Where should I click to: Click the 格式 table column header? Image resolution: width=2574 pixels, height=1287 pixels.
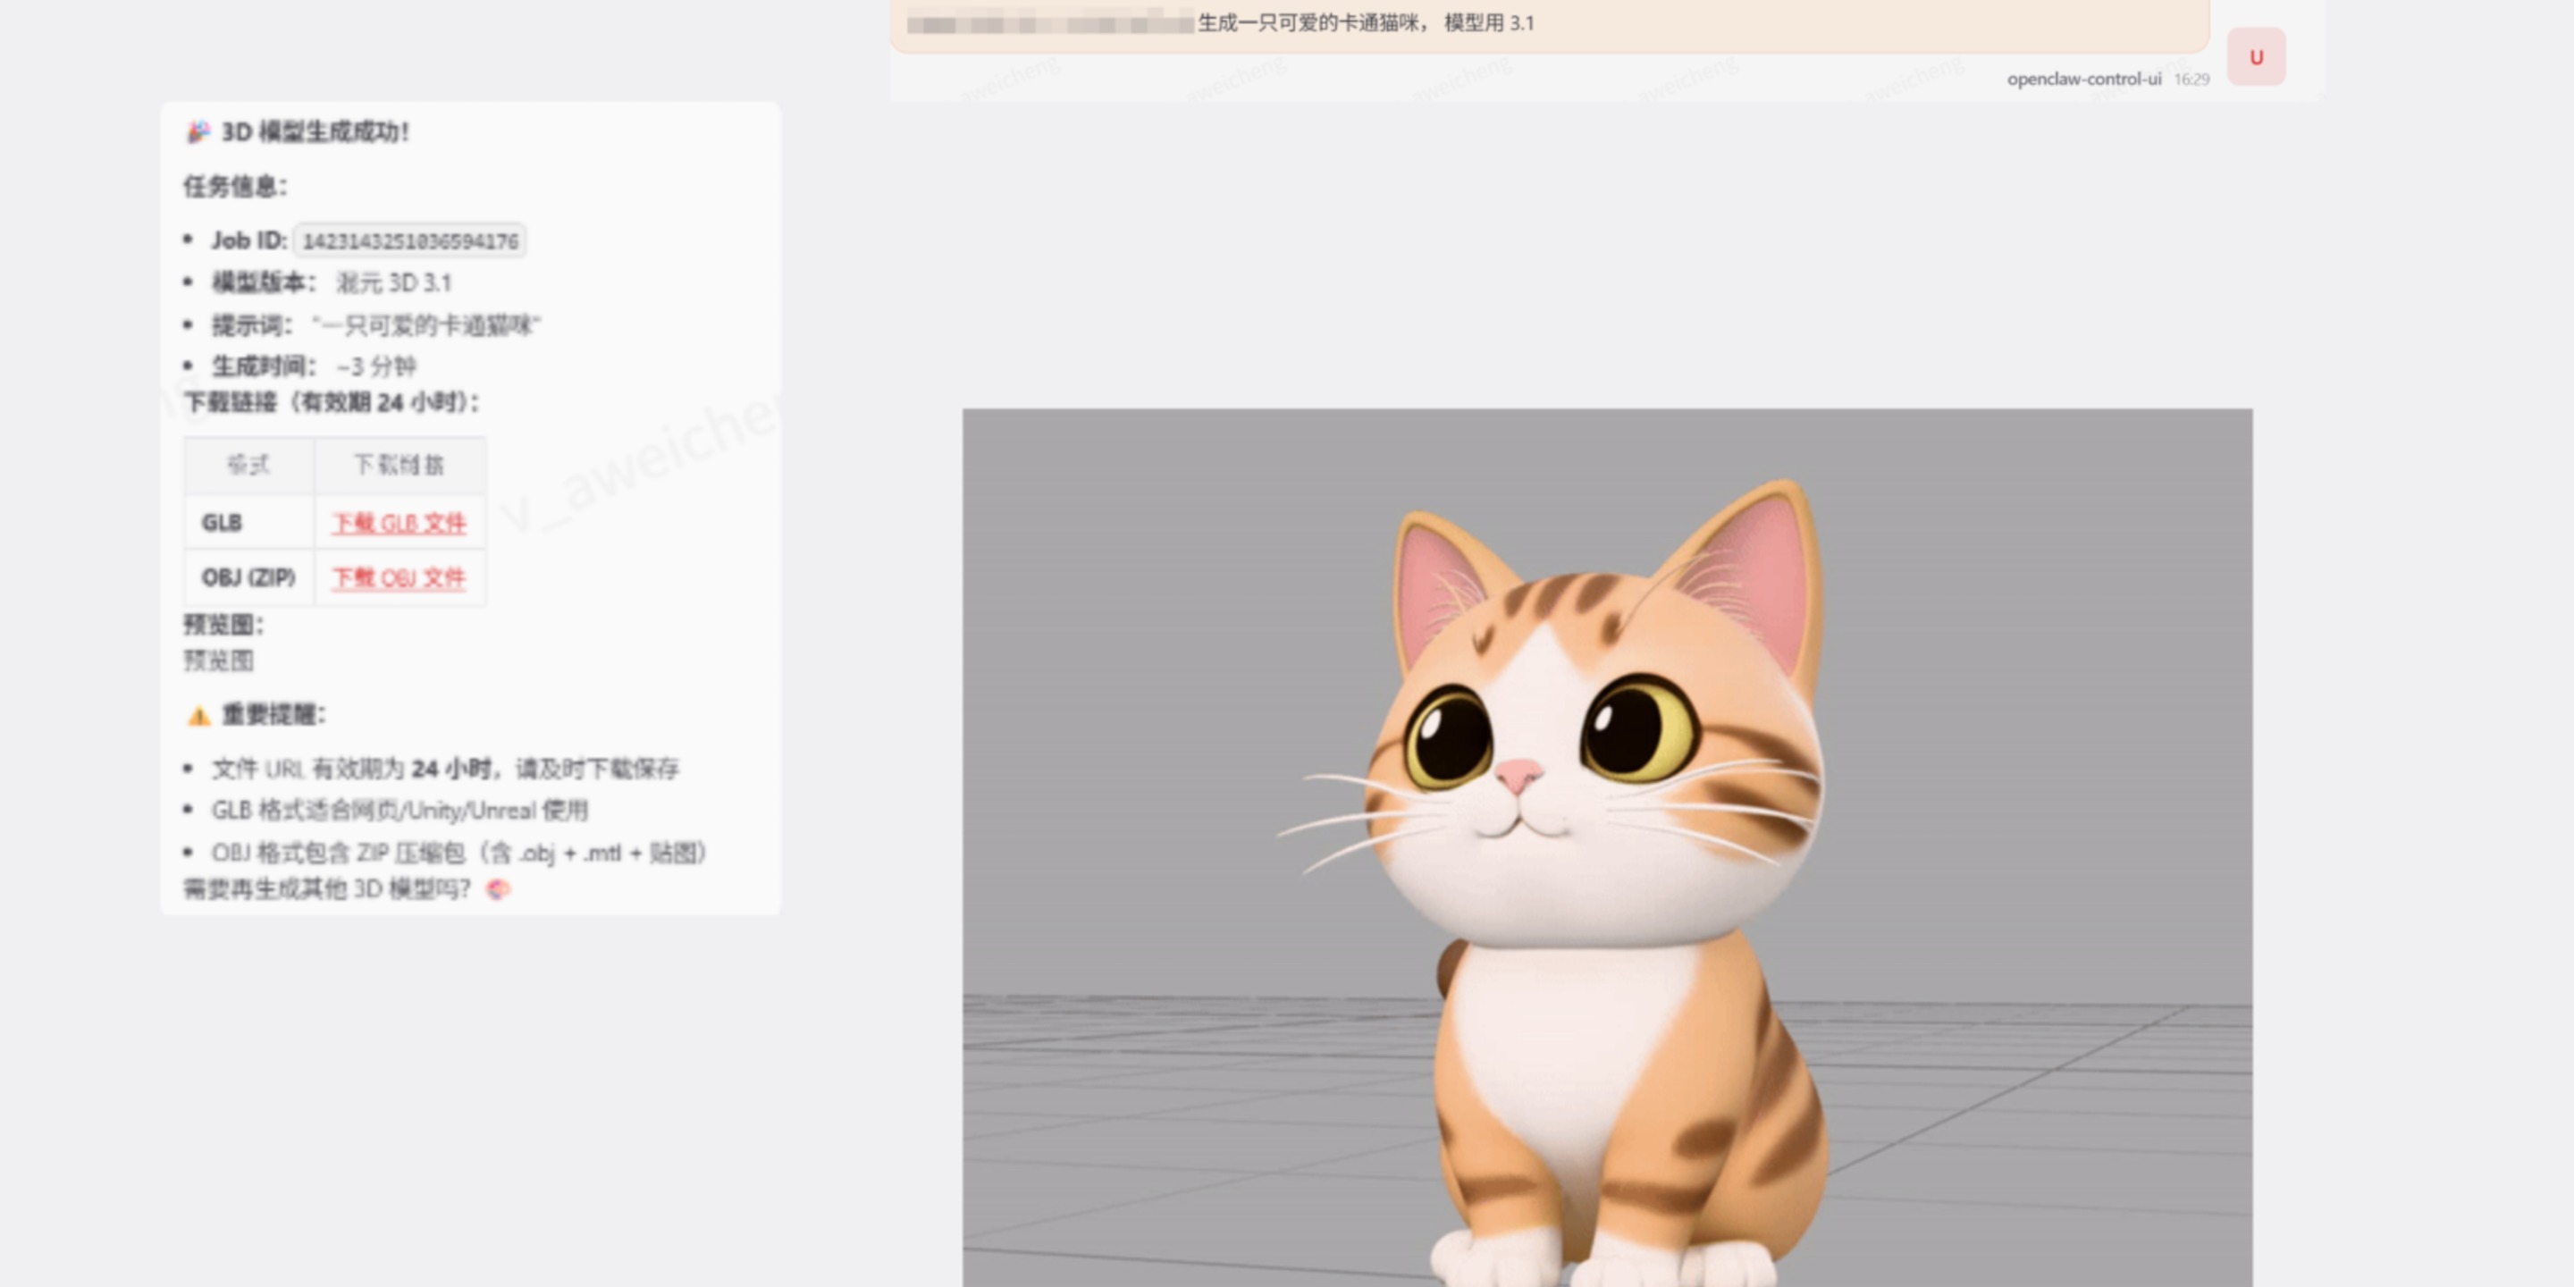[248, 465]
